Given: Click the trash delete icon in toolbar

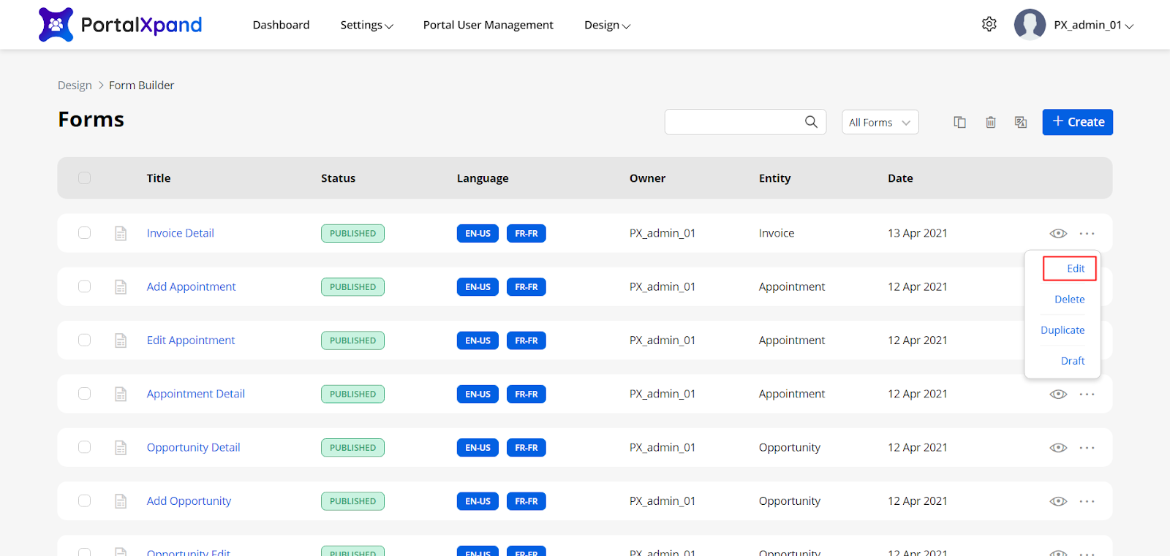Looking at the screenshot, I should coord(990,122).
